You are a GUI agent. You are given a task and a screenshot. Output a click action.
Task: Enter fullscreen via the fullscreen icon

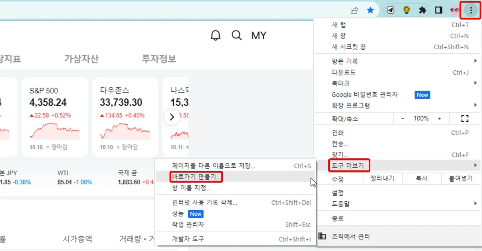tap(465, 118)
